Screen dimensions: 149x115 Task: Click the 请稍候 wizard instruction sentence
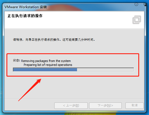[54, 40]
